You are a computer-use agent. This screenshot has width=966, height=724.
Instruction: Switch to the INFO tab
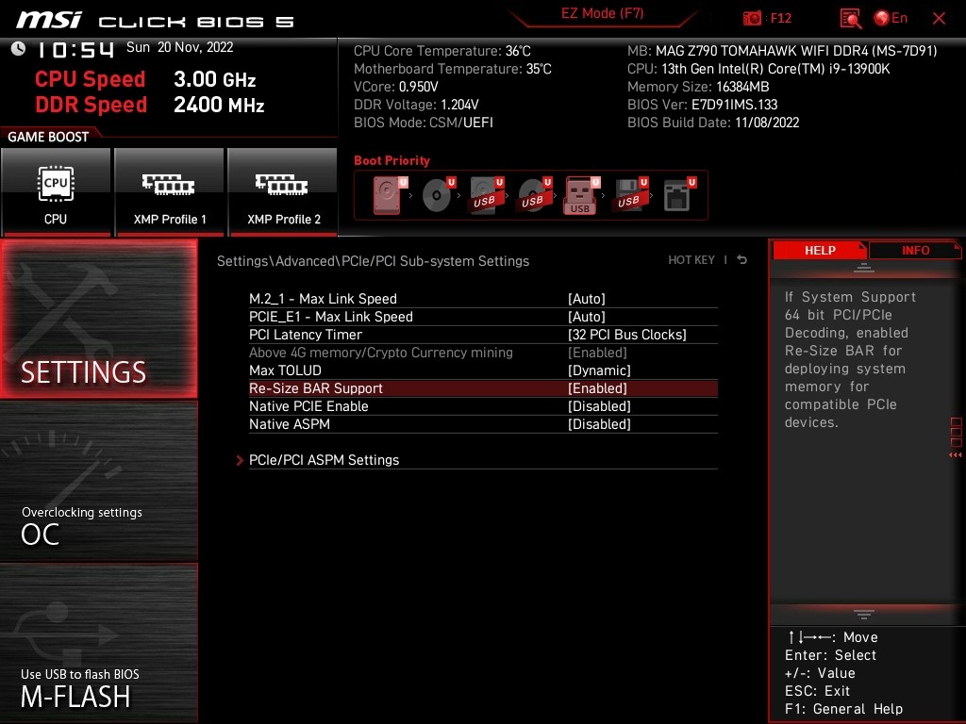[x=915, y=250]
